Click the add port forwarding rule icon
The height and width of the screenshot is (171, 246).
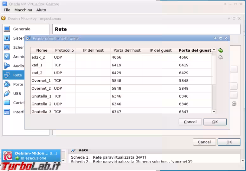point(221,50)
